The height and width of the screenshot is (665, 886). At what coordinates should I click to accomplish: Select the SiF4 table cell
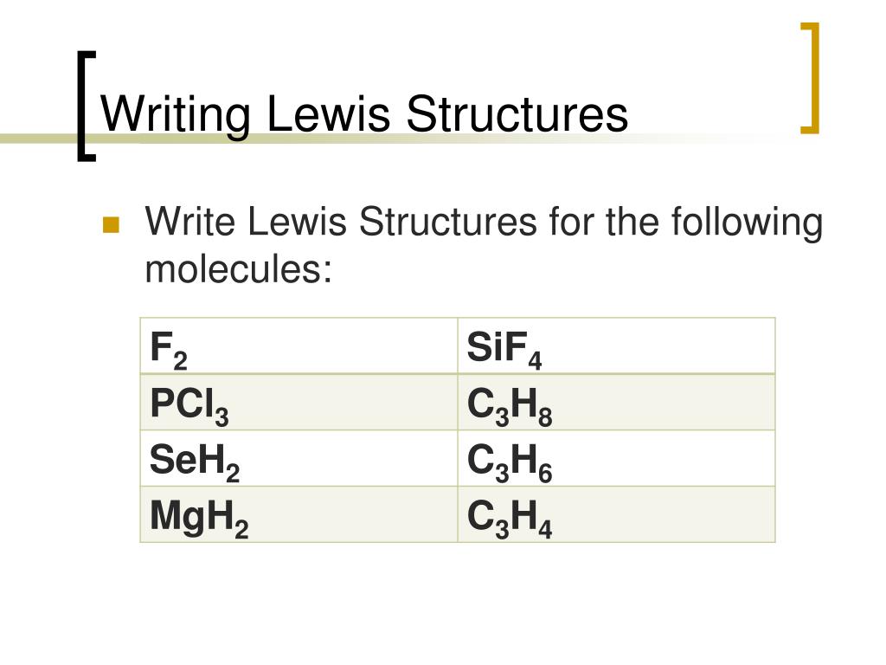(x=616, y=346)
